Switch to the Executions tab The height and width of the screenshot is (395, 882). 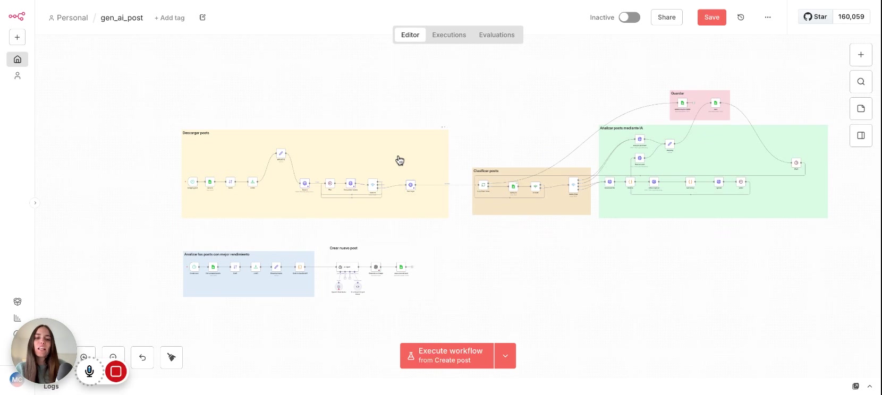point(449,35)
